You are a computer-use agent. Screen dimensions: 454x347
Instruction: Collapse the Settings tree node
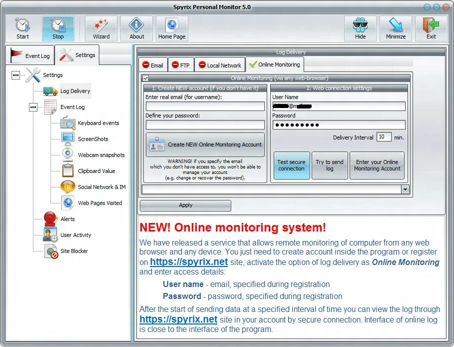(x=15, y=75)
